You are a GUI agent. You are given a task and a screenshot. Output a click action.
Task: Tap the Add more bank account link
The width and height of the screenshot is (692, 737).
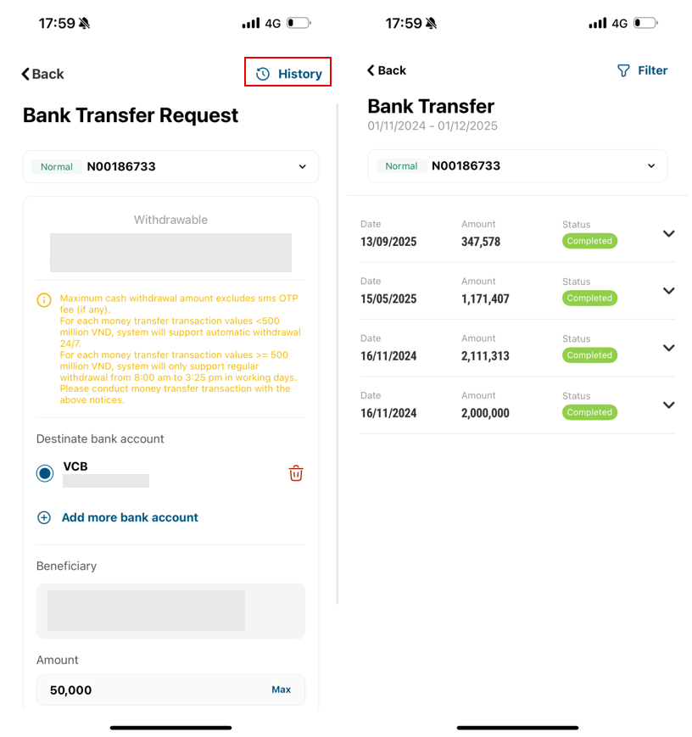(130, 517)
